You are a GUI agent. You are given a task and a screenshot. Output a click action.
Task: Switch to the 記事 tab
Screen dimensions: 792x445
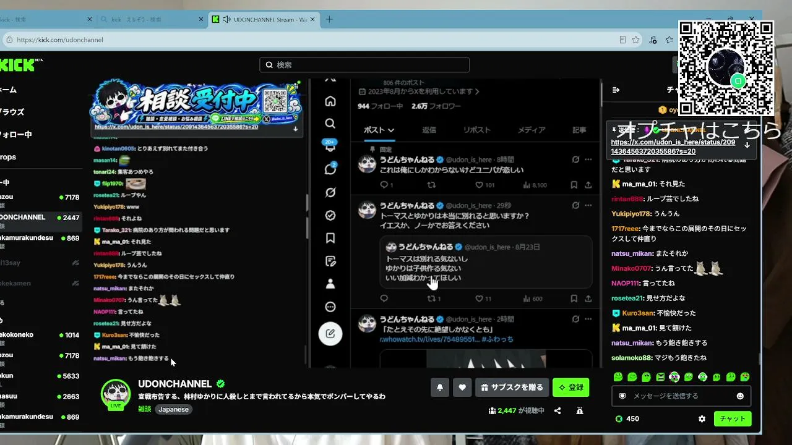point(579,130)
